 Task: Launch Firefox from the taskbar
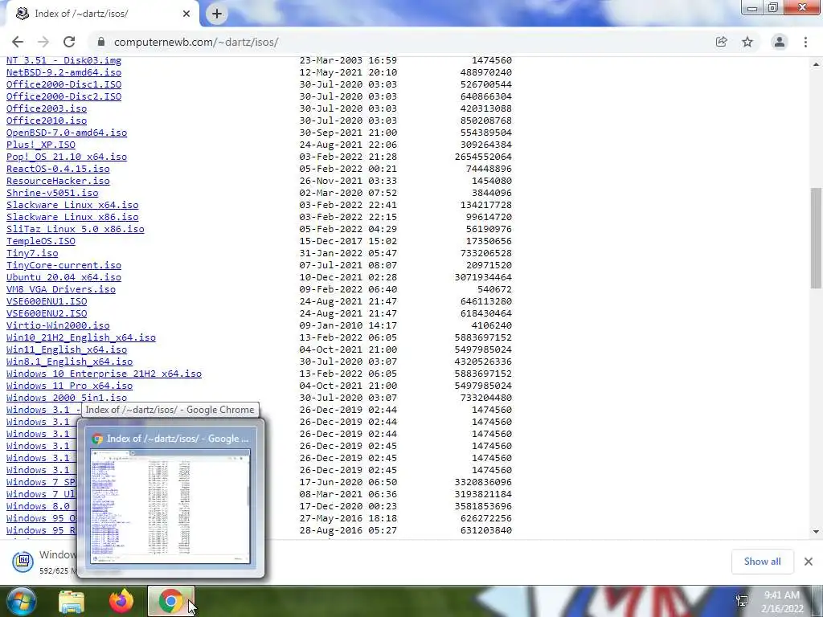[121, 601]
